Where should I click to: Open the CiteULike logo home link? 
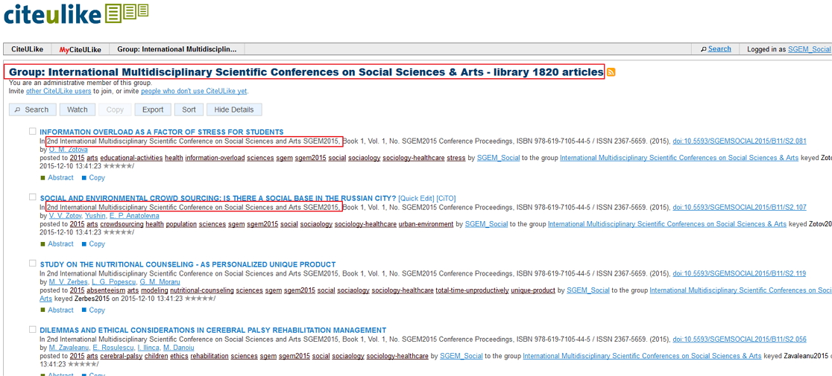76,13
